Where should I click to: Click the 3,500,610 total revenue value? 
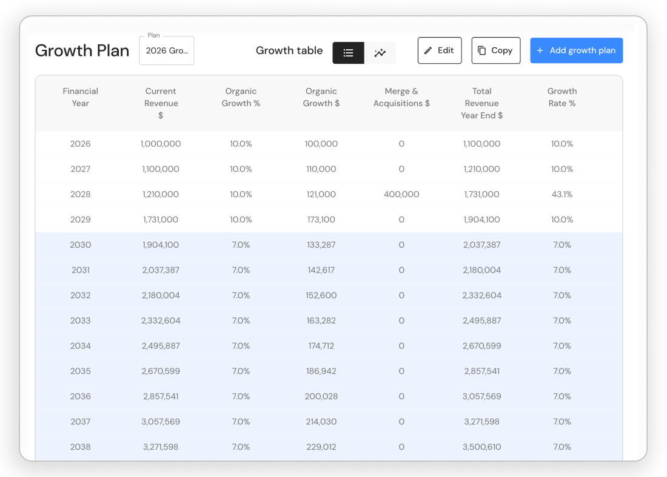481,447
